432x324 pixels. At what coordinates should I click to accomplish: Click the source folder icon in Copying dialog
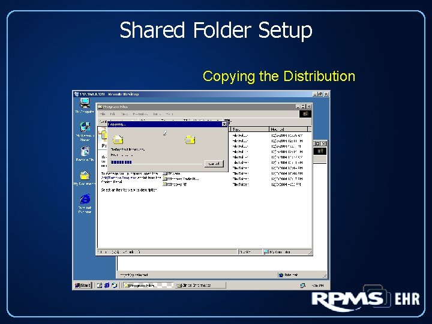pyautogui.click(x=118, y=139)
